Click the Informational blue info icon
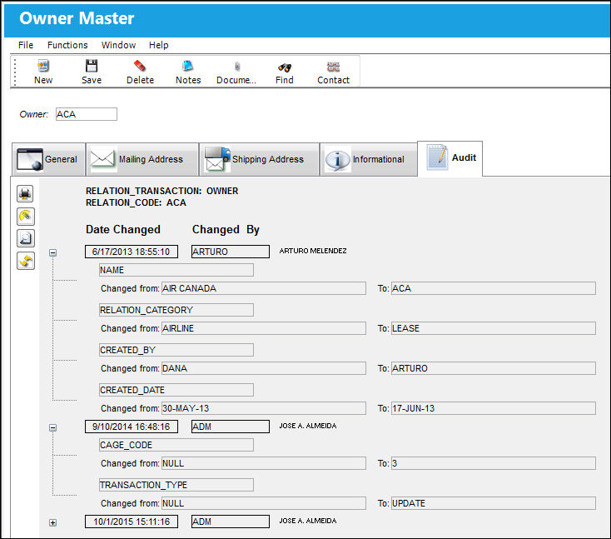 [337, 159]
